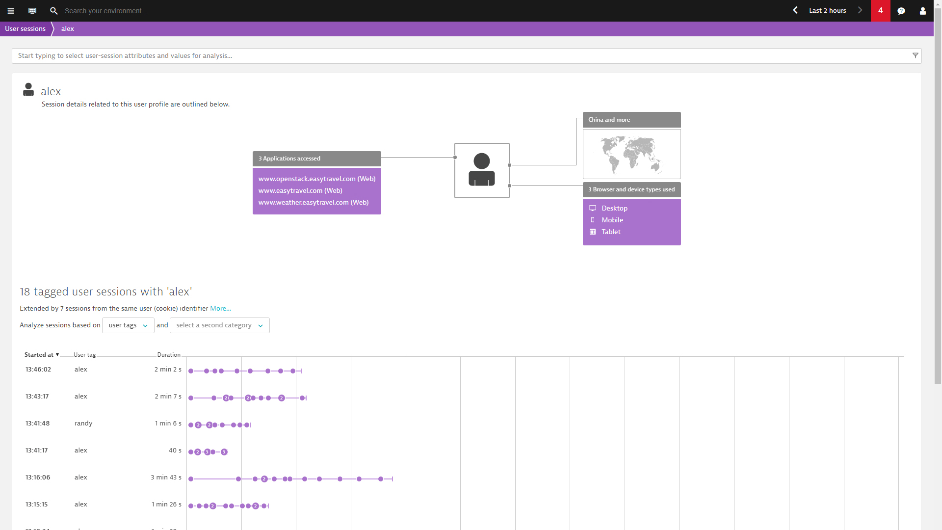This screenshot has width=942, height=530.
Task: Click the China and more header
Action: coord(631,120)
